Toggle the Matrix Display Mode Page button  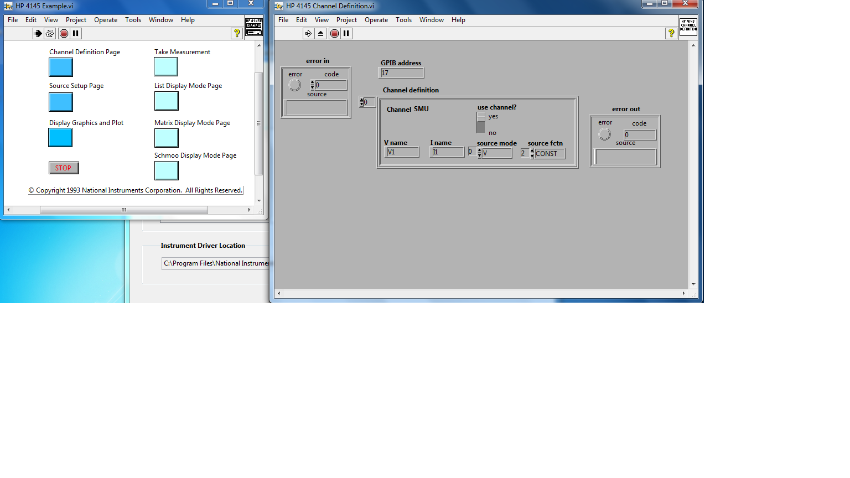tap(167, 138)
